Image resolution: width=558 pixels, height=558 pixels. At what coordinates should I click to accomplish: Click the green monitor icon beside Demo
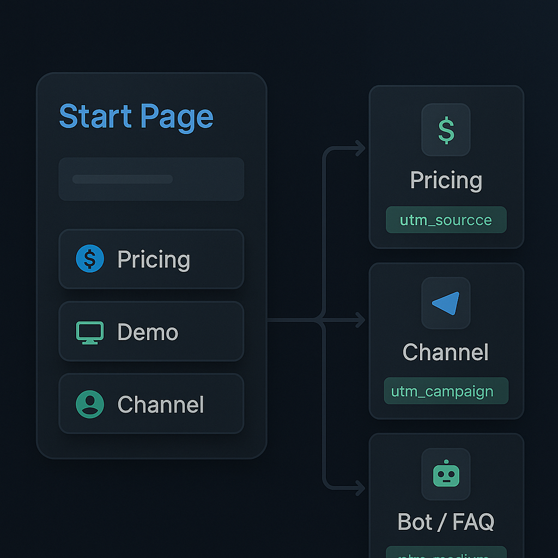[89, 332]
